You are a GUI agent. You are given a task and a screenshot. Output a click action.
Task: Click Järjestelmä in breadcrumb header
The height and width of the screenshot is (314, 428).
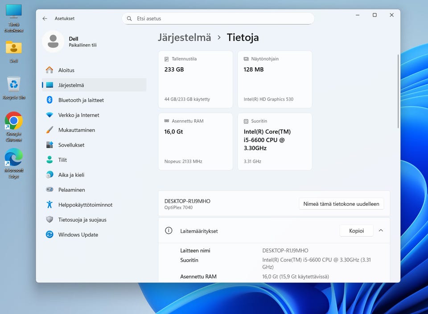point(184,37)
